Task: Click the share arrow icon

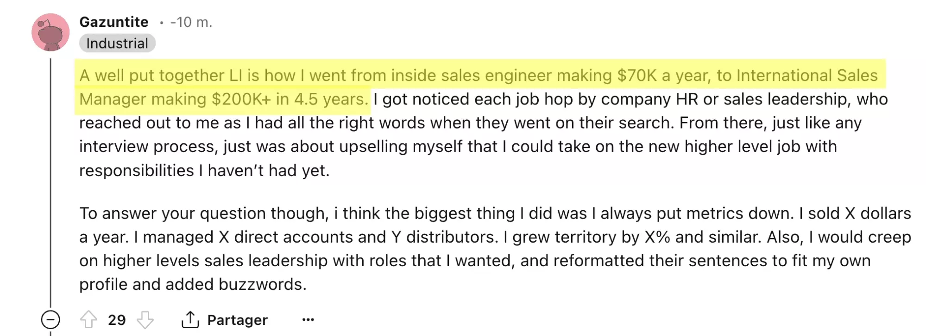Action: pyautogui.click(x=190, y=319)
